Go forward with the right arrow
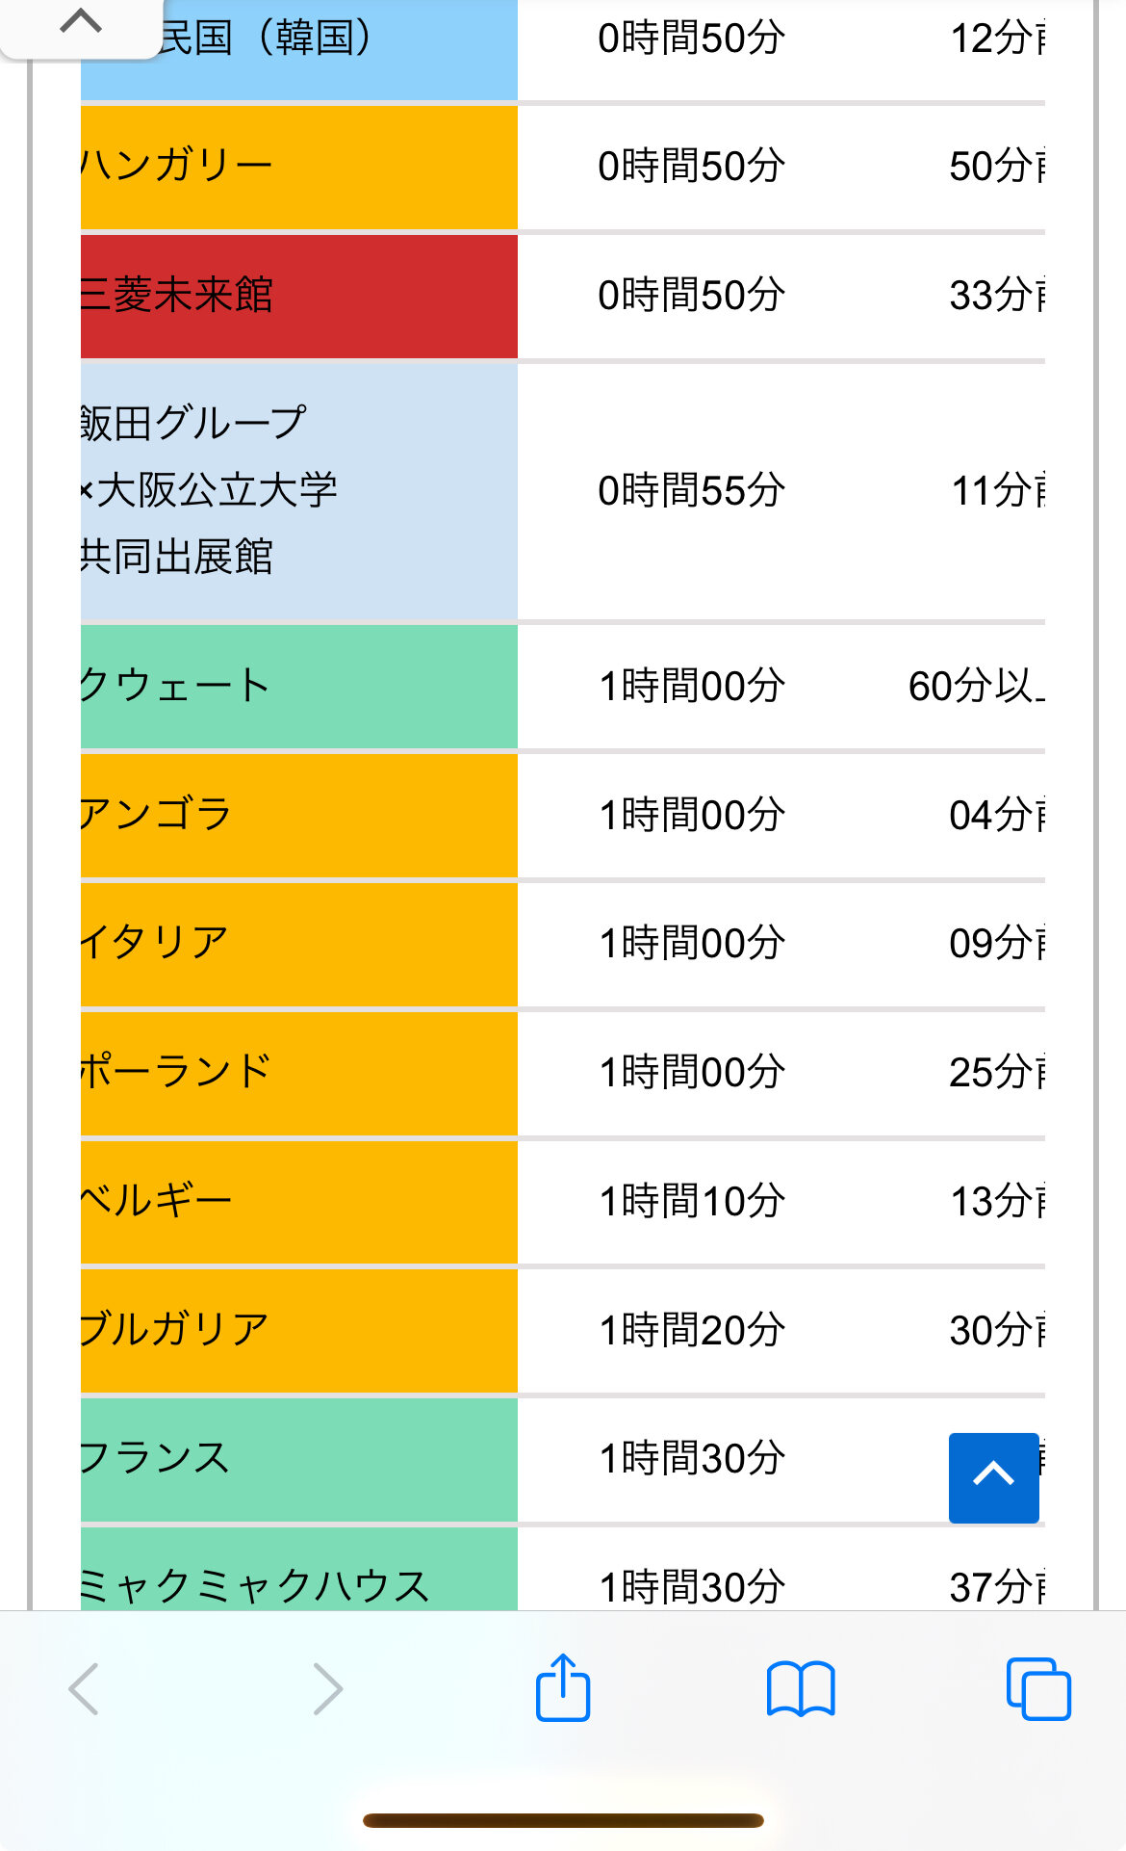The width and height of the screenshot is (1126, 1851). [327, 1689]
